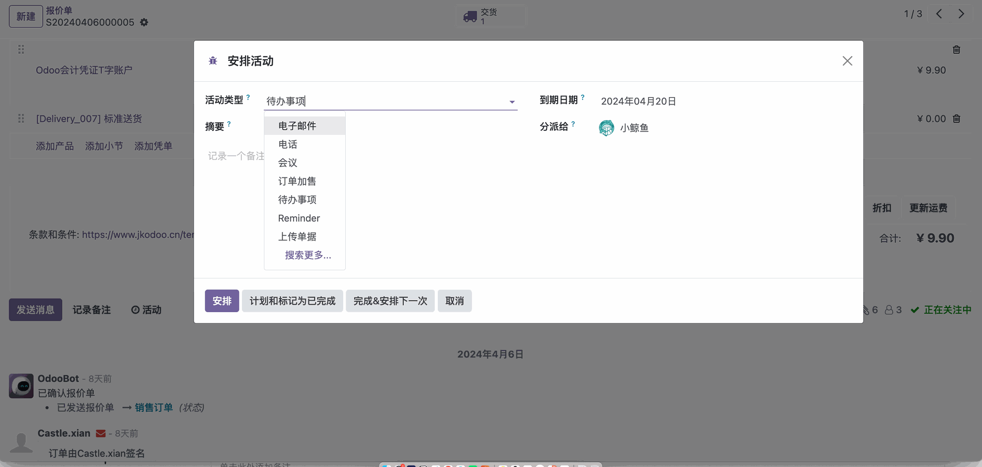Viewport: 982px width, 467px height.
Task: Click the 交货 delivery truck icon
Action: [470, 17]
